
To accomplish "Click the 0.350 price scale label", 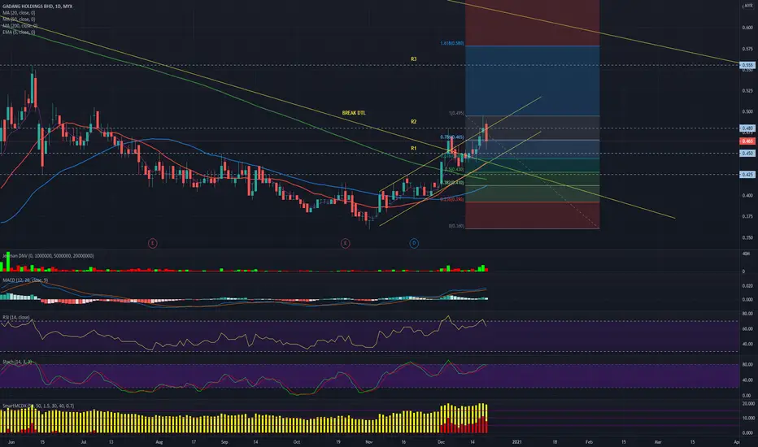I will (747, 238).
